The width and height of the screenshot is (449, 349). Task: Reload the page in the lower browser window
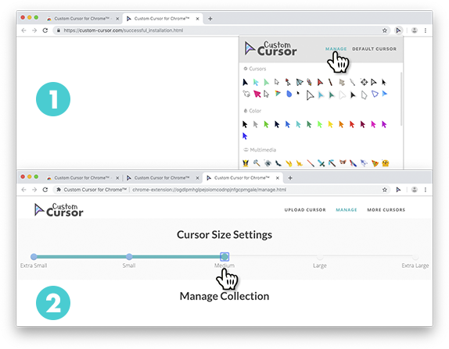[45, 190]
